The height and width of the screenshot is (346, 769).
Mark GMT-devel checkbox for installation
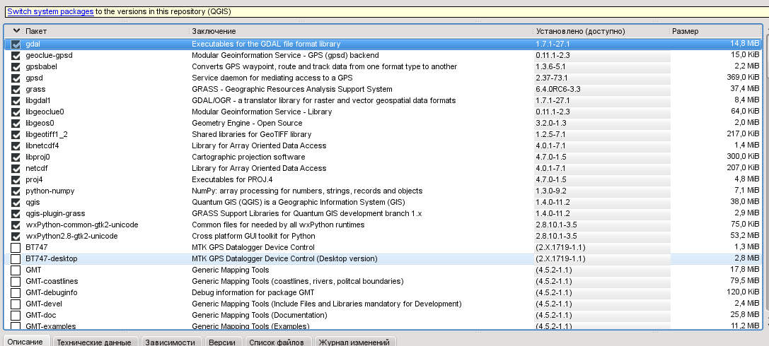click(16, 304)
